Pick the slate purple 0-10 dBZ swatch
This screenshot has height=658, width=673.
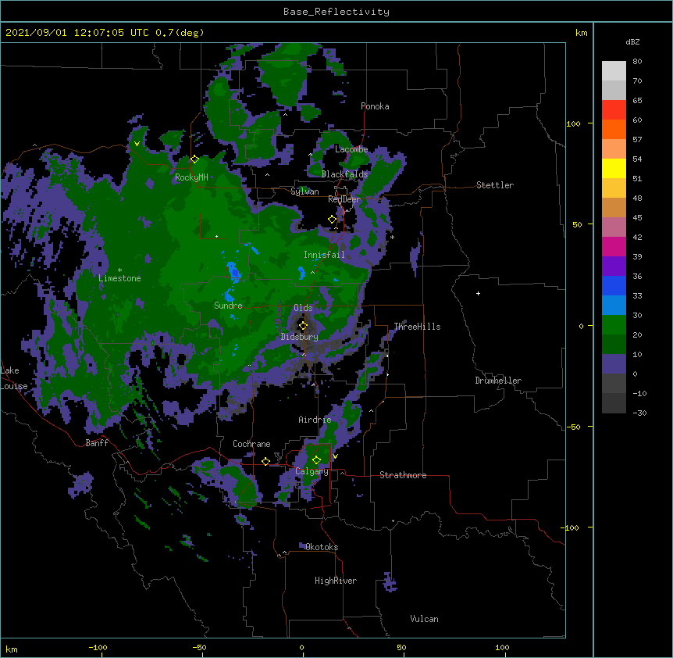614,364
